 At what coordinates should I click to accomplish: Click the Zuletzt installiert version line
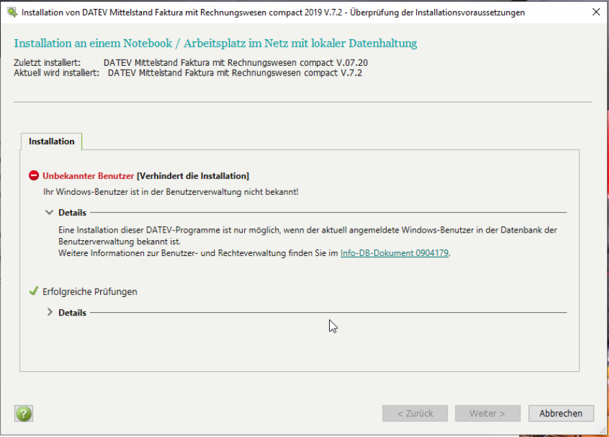point(195,63)
